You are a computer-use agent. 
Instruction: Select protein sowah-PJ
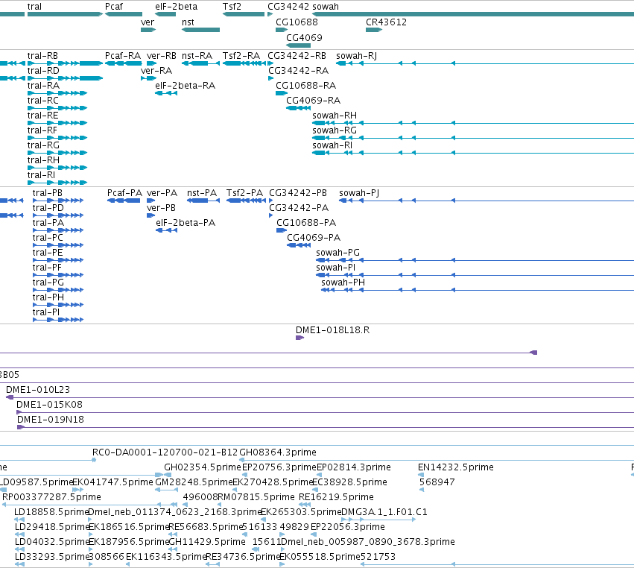point(359,193)
